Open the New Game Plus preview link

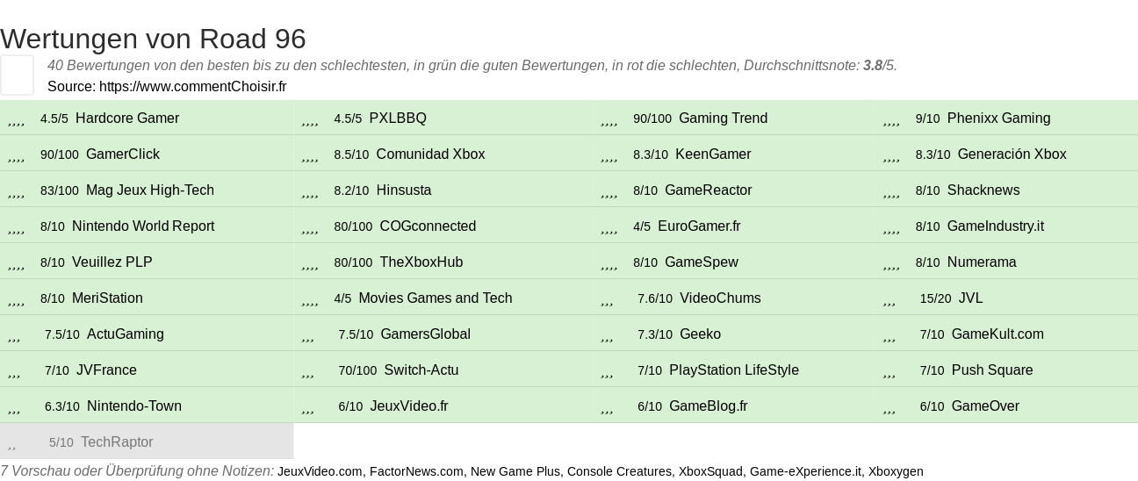tap(515, 471)
